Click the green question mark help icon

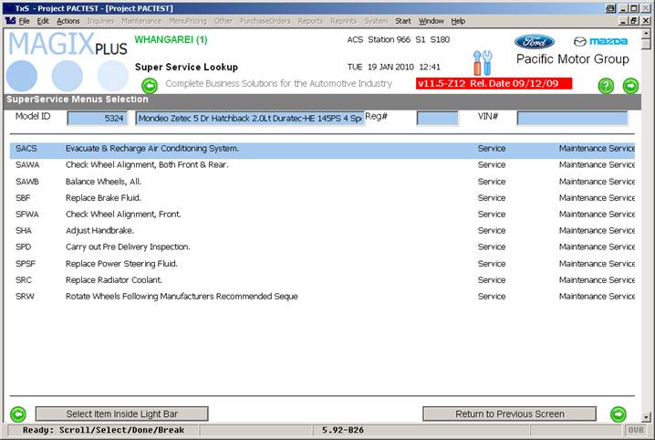click(x=606, y=86)
